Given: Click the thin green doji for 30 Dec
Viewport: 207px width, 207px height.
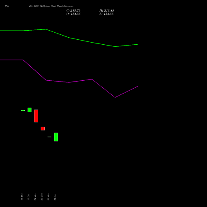Looking at the screenshot, I should pyautogui.click(x=49, y=137).
